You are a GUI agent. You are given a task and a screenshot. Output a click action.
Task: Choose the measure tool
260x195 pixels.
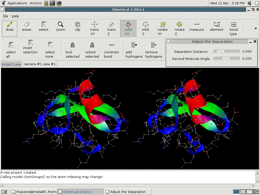pyautogui.click(x=197, y=27)
